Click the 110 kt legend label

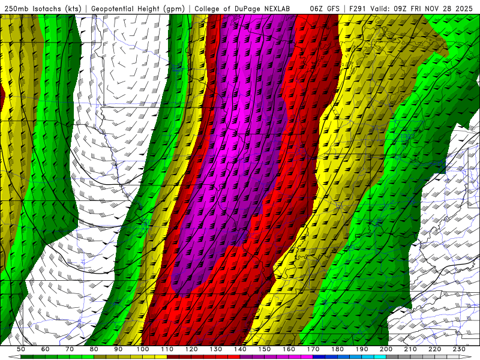(167, 349)
